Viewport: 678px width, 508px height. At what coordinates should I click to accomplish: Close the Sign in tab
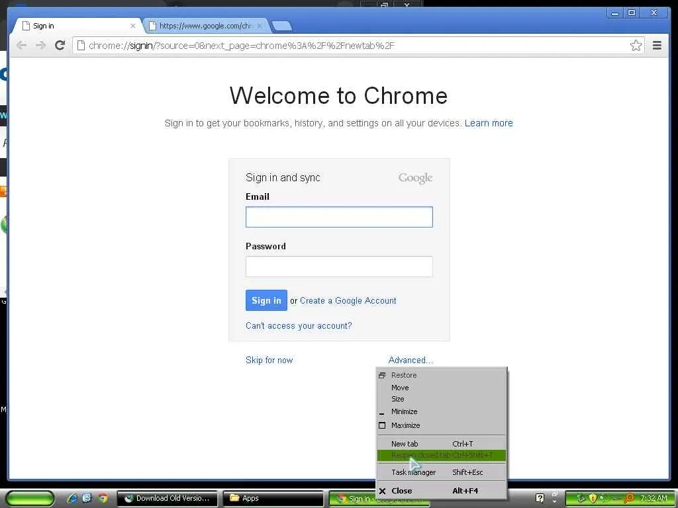[x=132, y=26]
